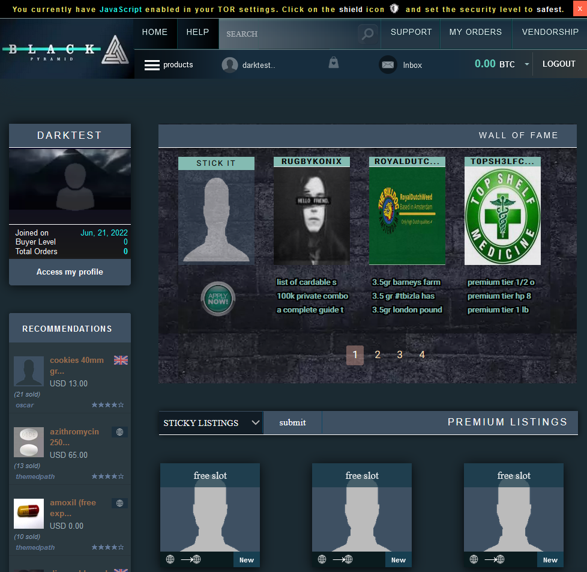Click the shield icon in the JavaScript warning banner
This screenshot has width=587, height=572.
coord(394,9)
